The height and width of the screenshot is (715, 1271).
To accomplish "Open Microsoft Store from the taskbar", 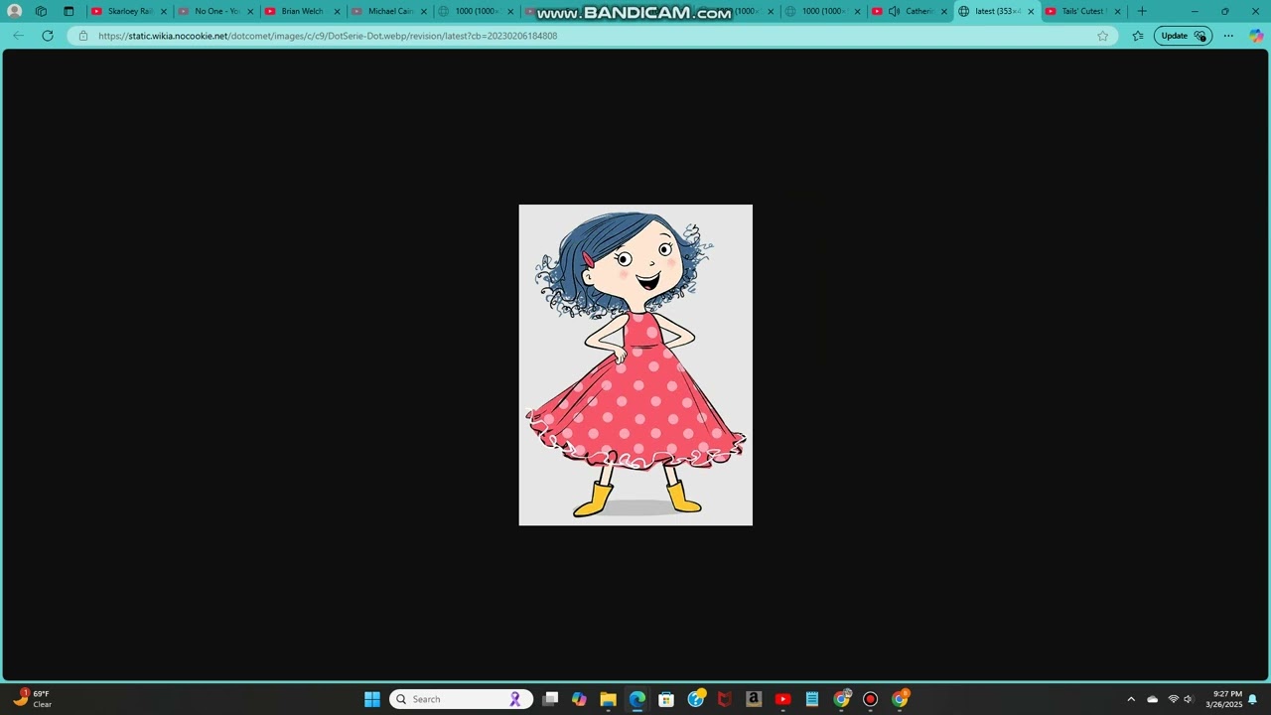I will pos(666,699).
